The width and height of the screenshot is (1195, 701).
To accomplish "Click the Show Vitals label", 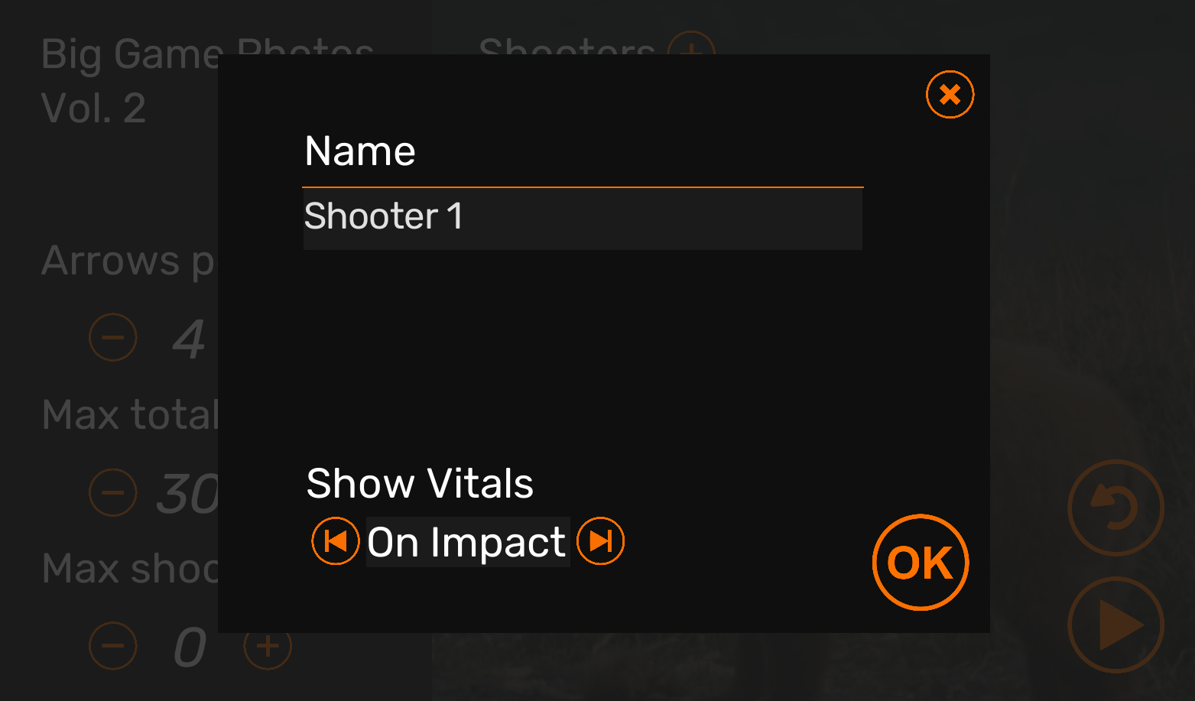I will click(x=420, y=483).
